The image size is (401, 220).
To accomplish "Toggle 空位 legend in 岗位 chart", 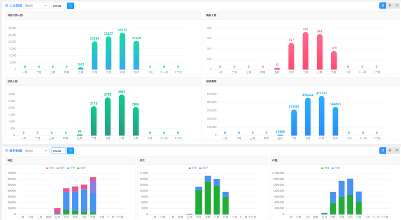I will pyautogui.click(x=50, y=167).
